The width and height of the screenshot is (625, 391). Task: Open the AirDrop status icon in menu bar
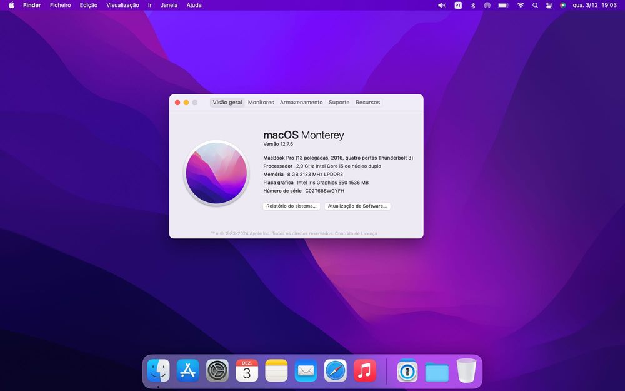click(x=487, y=5)
